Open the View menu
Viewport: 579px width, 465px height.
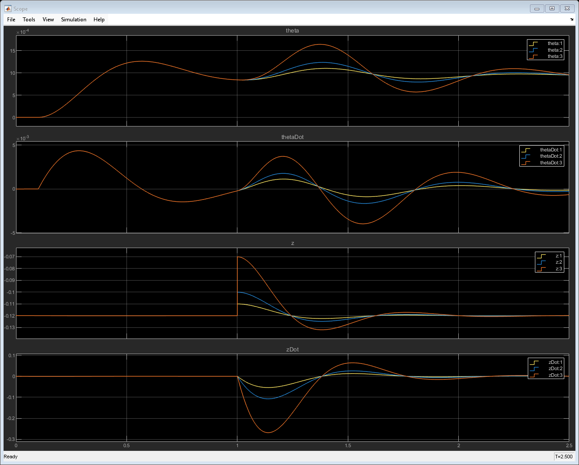pyautogui.click(x=48, y=20)
